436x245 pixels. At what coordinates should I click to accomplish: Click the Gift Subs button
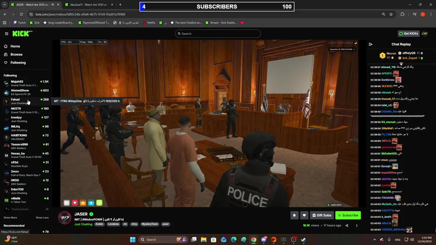[x=322, y=215]
